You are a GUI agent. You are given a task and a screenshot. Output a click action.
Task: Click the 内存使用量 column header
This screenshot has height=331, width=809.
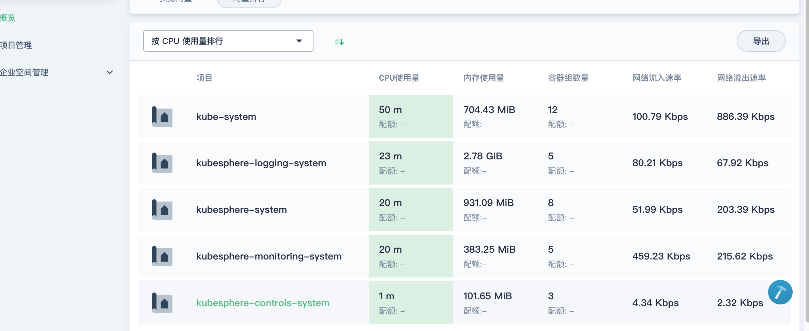[x=484, y=78]
